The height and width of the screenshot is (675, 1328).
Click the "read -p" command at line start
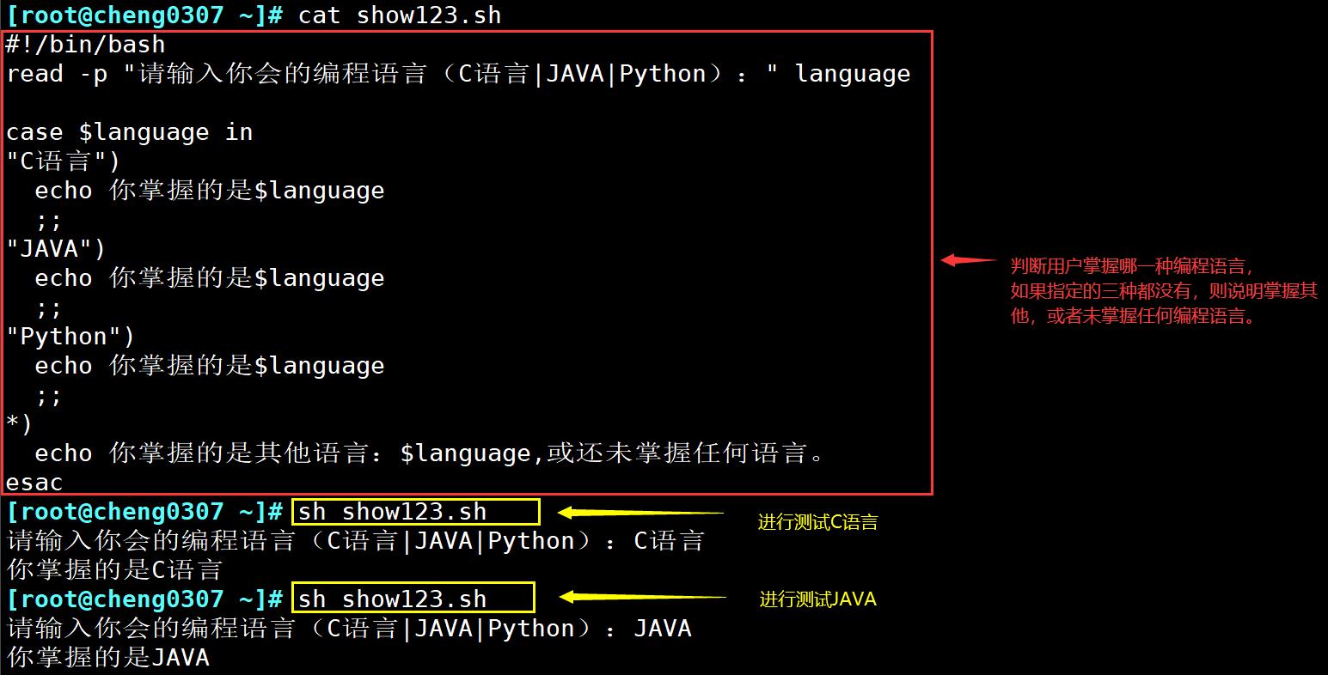tap(58, 74)
